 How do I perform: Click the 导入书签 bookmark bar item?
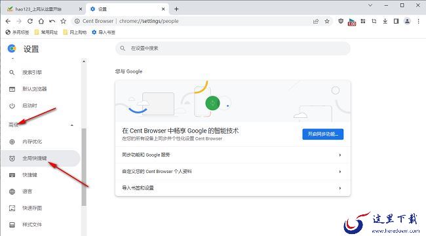(104, 32)
